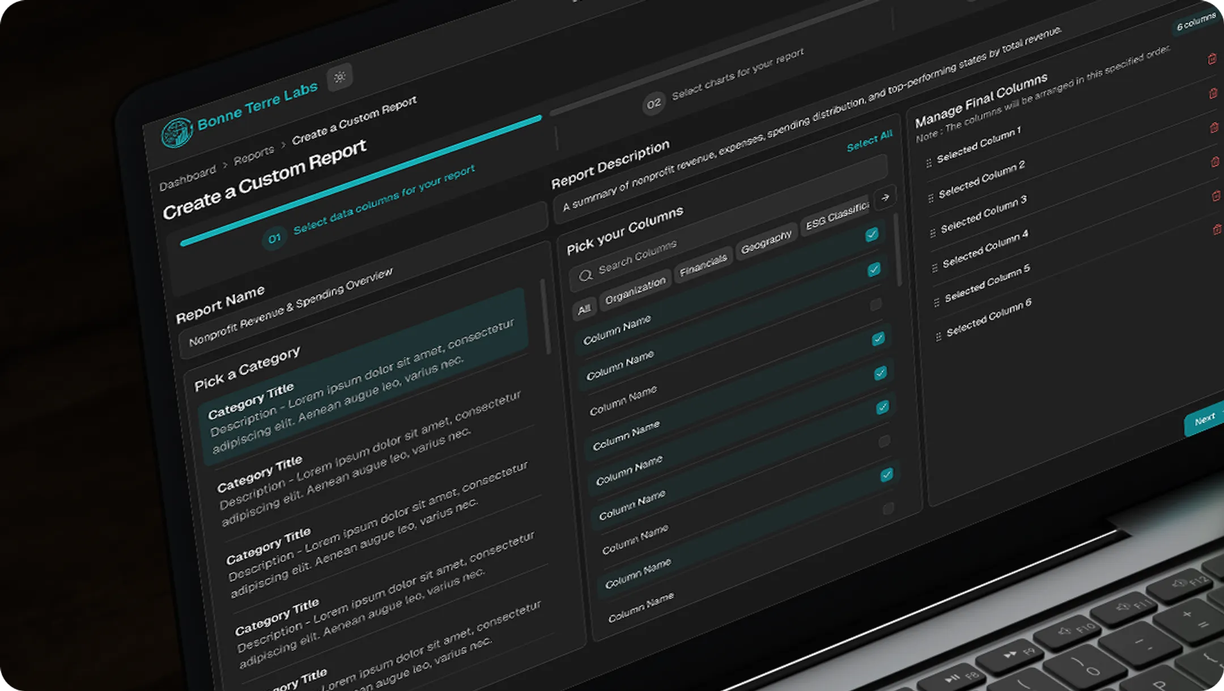Click the Select All link
Screen dimensions: 1224x691
869,141
